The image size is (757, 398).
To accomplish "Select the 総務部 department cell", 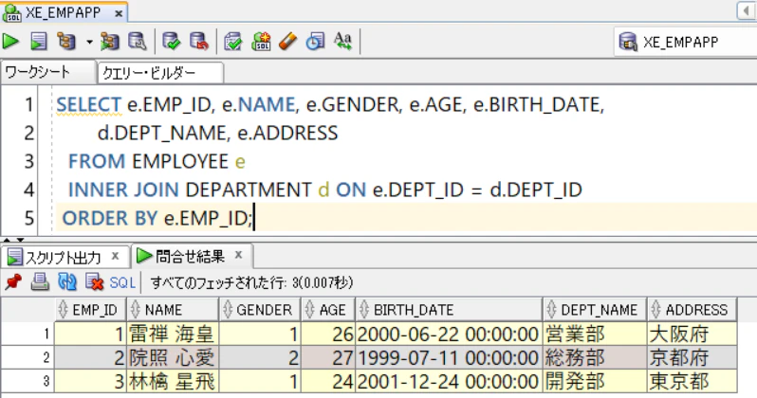I will [595, 357].
